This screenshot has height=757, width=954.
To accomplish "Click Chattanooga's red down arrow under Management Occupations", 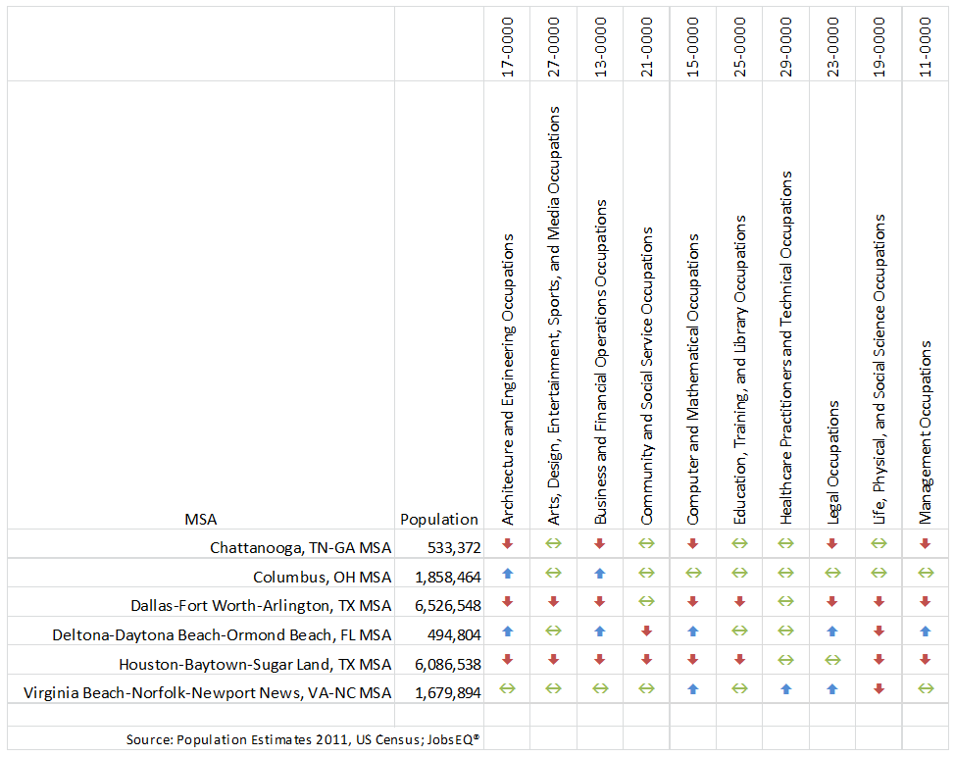I will click(x=926, y=543).
